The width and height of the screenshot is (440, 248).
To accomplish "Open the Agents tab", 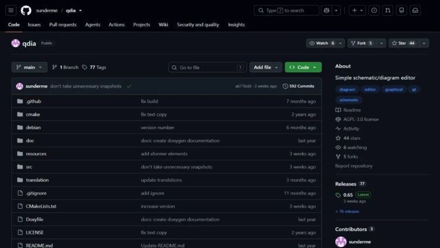I will 93,25.
